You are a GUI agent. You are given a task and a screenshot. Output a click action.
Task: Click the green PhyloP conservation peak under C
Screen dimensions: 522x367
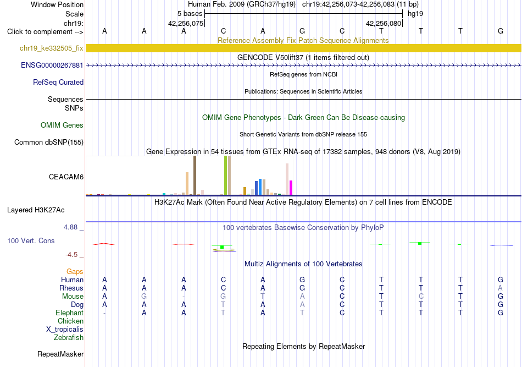pos(222,247)
